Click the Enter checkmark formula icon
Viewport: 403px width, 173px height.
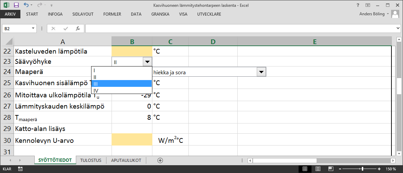[66, 28]
